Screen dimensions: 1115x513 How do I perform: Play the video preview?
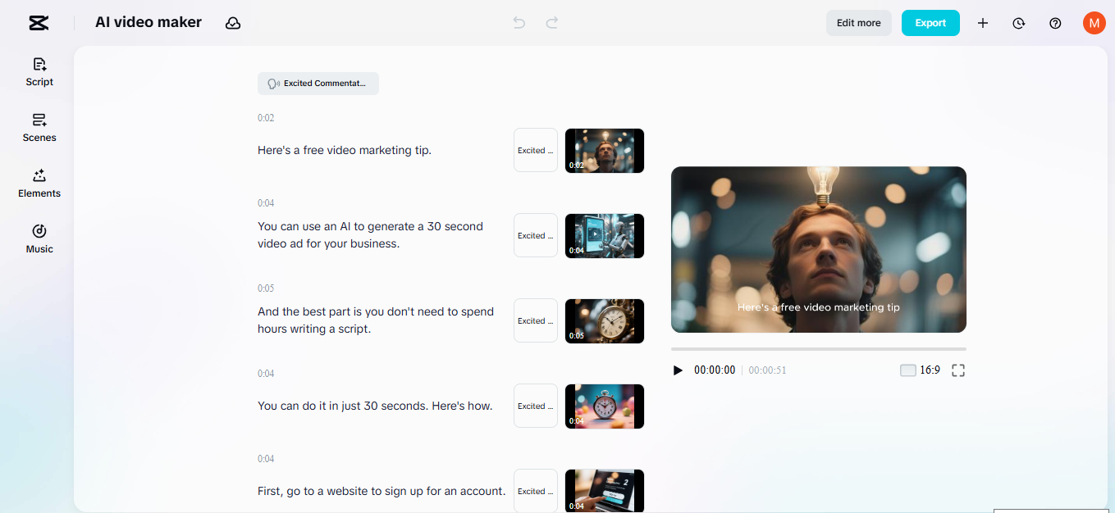click(678, 370)
